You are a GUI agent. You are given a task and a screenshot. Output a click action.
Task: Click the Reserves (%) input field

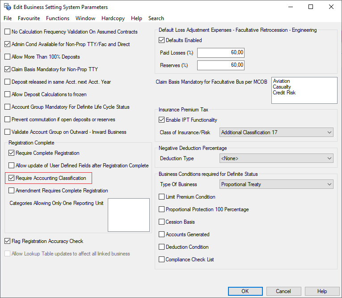(221, 65)
